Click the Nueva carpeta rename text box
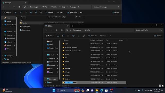This screenshot has height=93, width=165. pyautogui.click(x=70, y=83)
